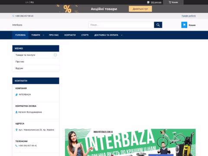Click the percent sign promo icon
Screen dimensions: 208x156
[67, 9]
